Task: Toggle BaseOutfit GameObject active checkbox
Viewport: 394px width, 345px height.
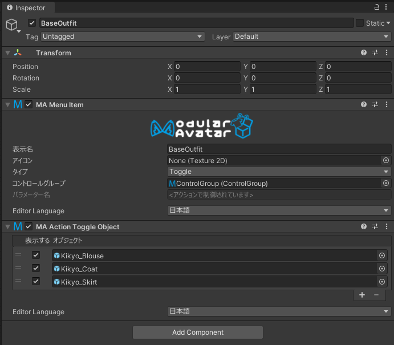Action: [x=32, y=23]
